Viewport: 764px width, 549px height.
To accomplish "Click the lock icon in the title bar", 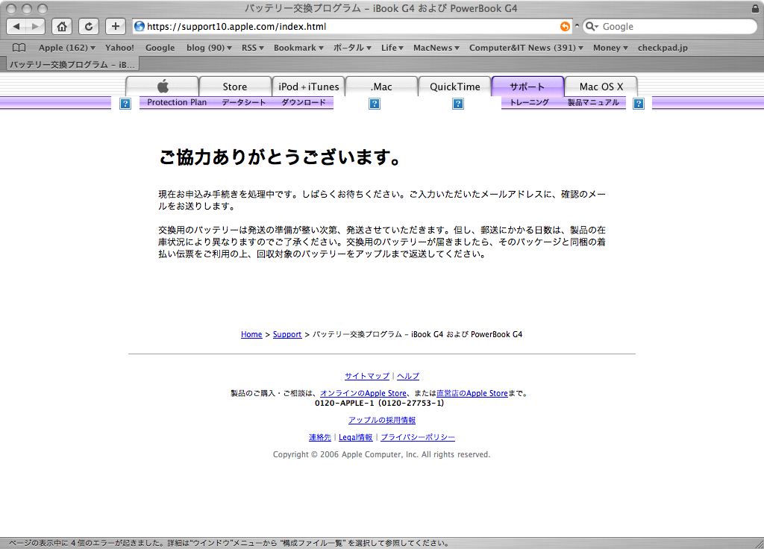I will 755,8.
